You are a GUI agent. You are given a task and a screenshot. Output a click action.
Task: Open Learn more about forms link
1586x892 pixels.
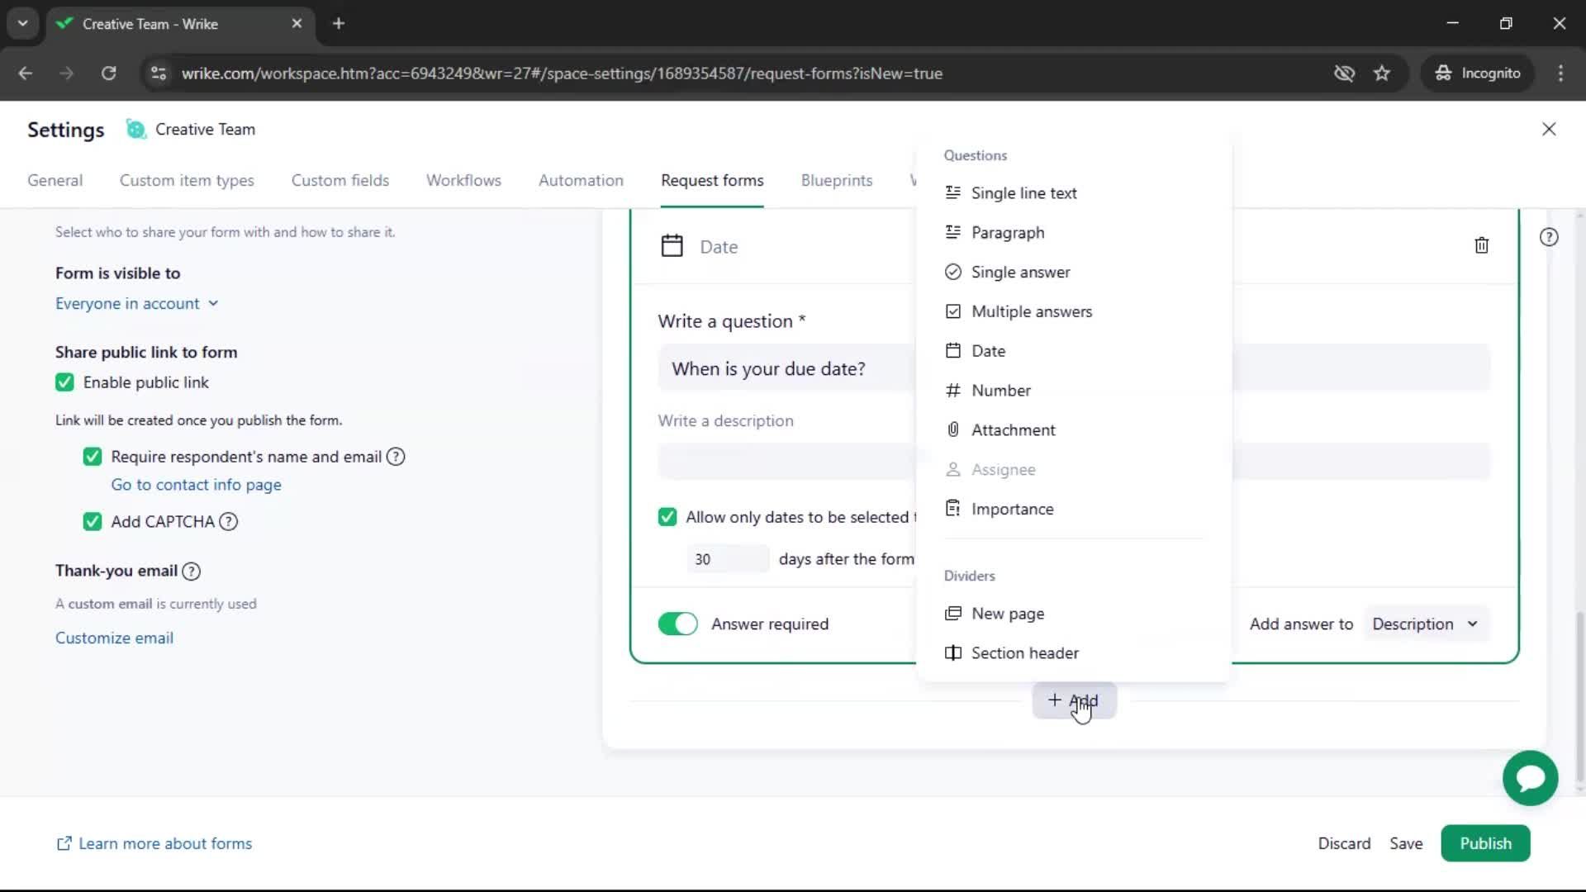point(154,843)
